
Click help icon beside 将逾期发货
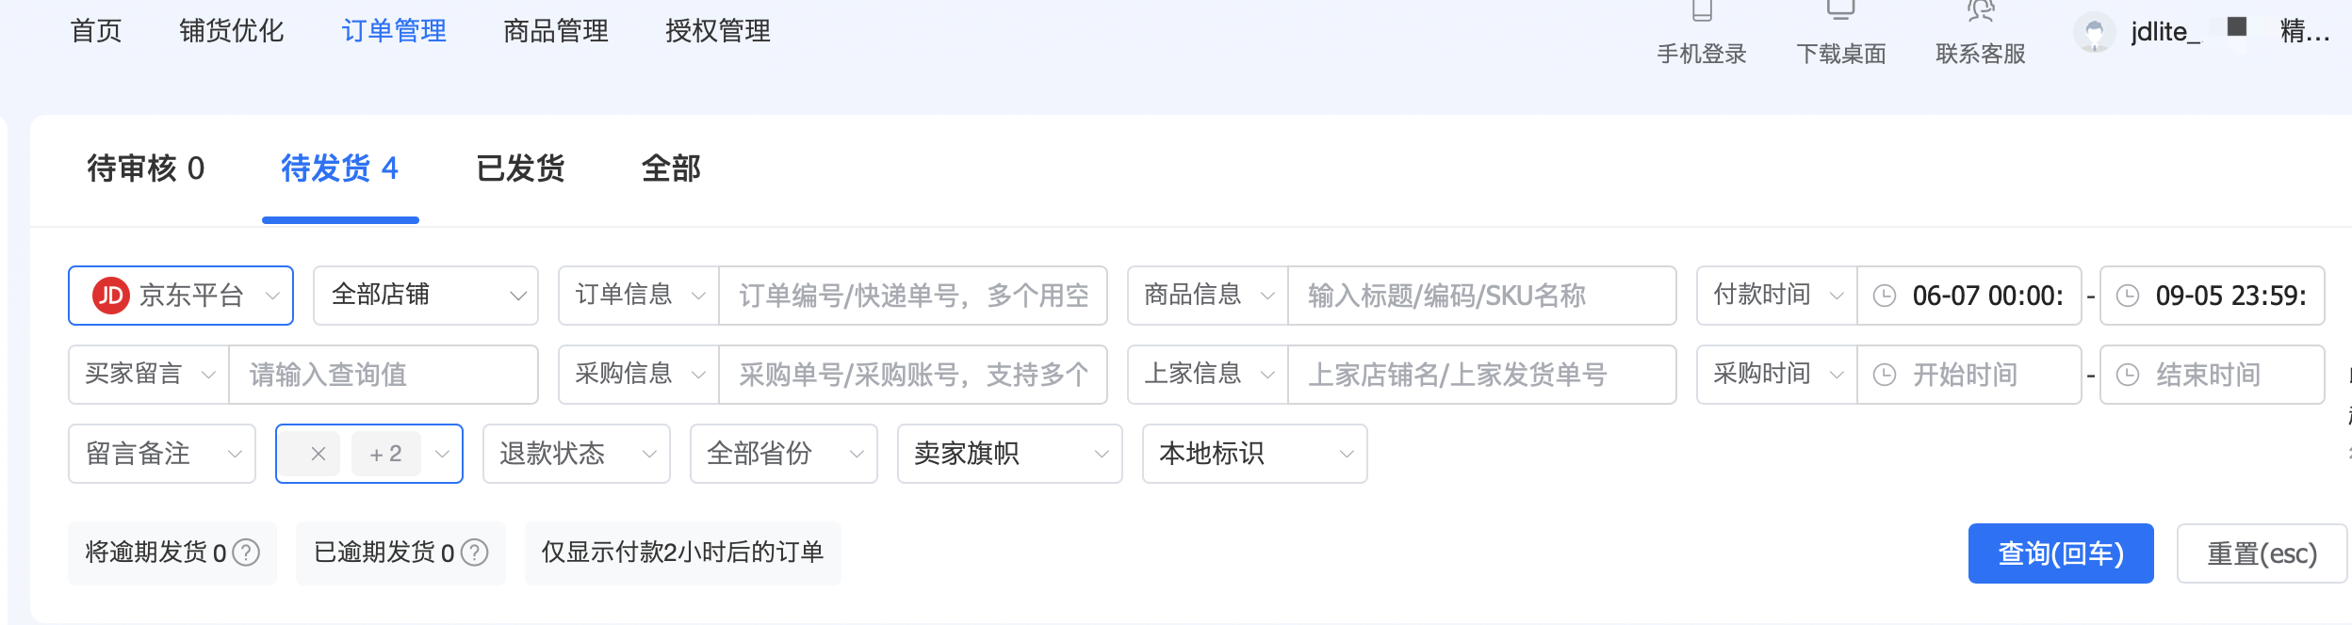click(x=246, y=553)
